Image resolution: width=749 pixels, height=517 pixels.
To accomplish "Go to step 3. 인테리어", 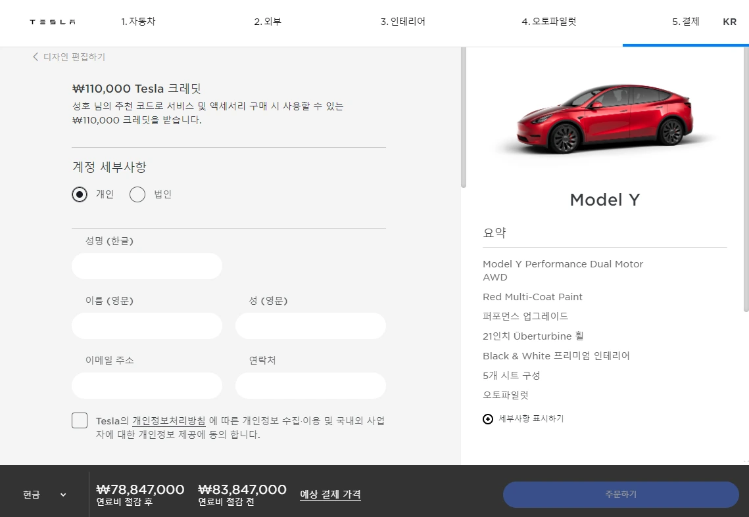I will coord(402,22).
